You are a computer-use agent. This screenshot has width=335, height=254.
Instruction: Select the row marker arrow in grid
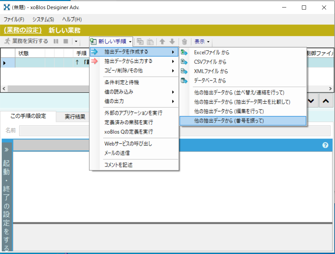coord(4,63)
